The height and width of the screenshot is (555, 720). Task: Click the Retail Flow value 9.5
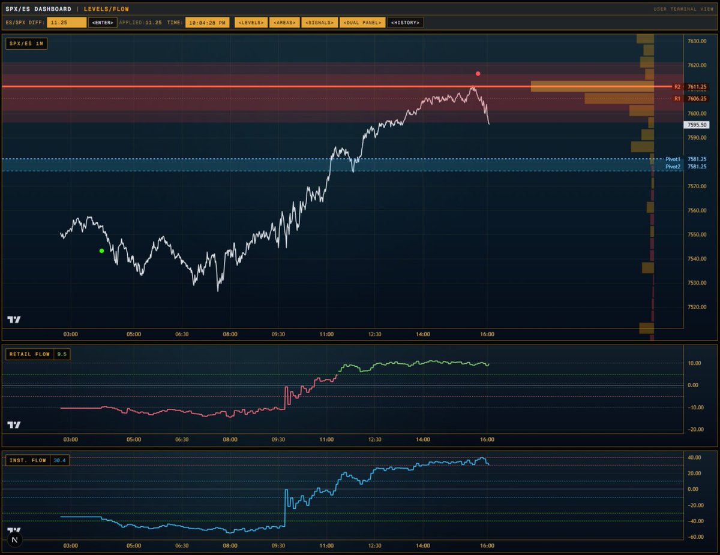(x=62, y=354)
